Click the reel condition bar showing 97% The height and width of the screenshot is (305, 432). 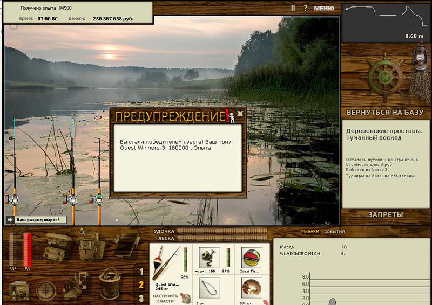coord(228,258)
